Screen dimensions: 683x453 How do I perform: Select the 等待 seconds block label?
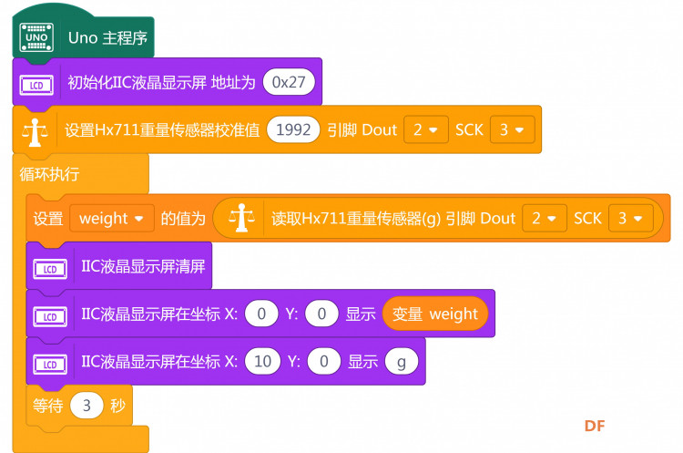[48, 406]
